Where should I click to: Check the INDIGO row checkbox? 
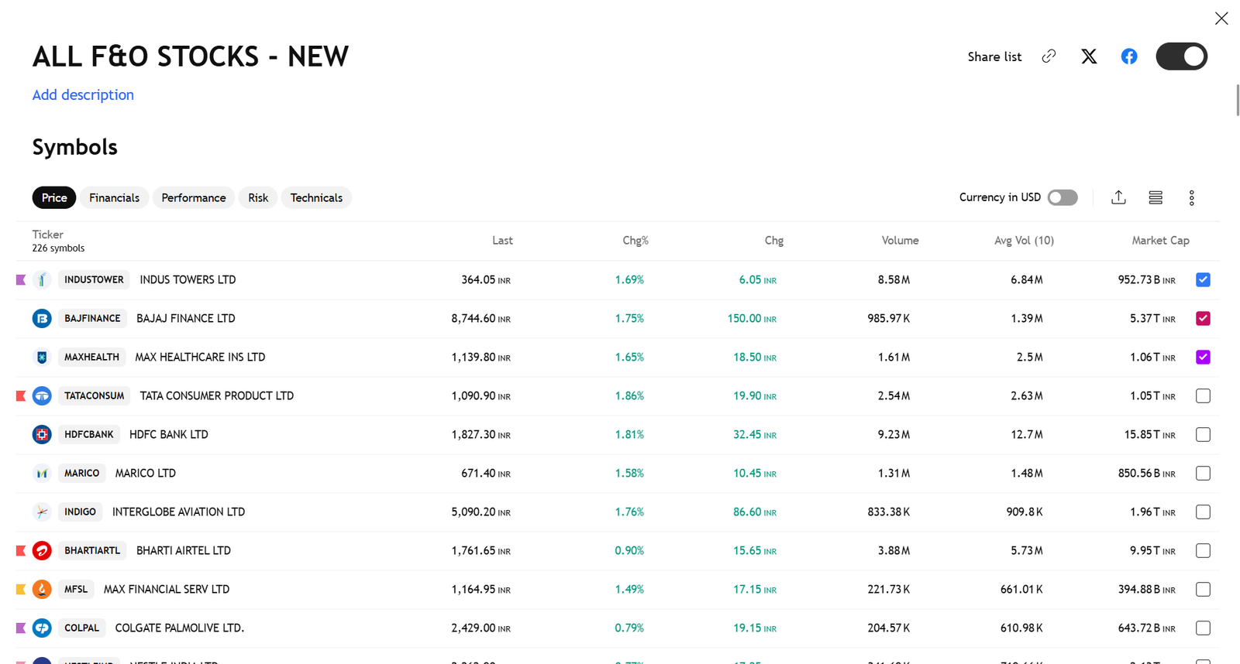tap(1203, 512)
